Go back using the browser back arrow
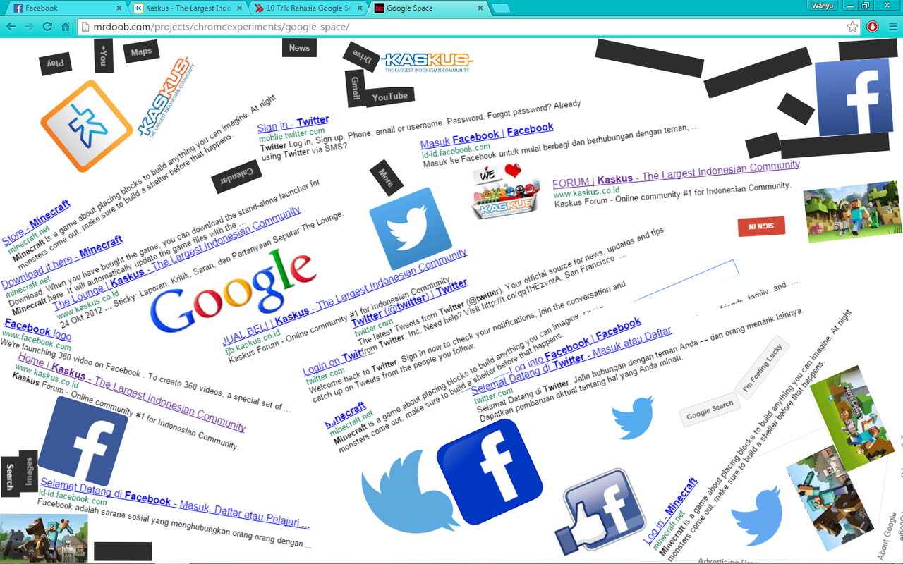This screenshot has width=903, height=564. click(11, 27)
